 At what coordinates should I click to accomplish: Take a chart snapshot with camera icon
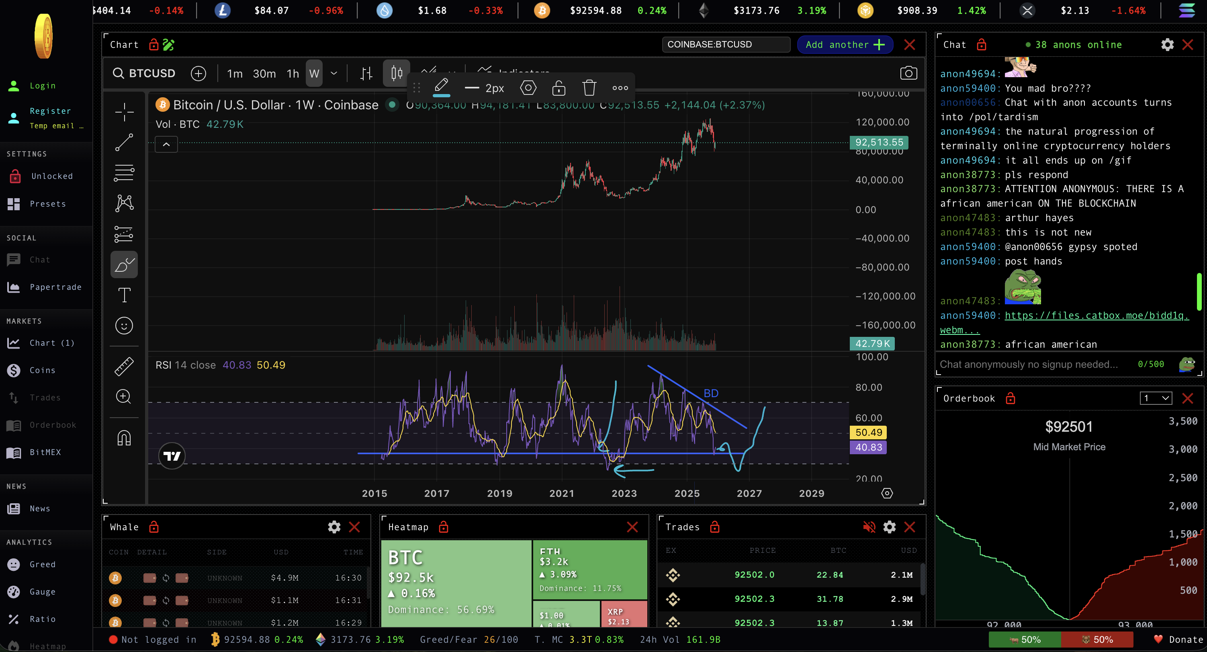[x=908, y=73]
